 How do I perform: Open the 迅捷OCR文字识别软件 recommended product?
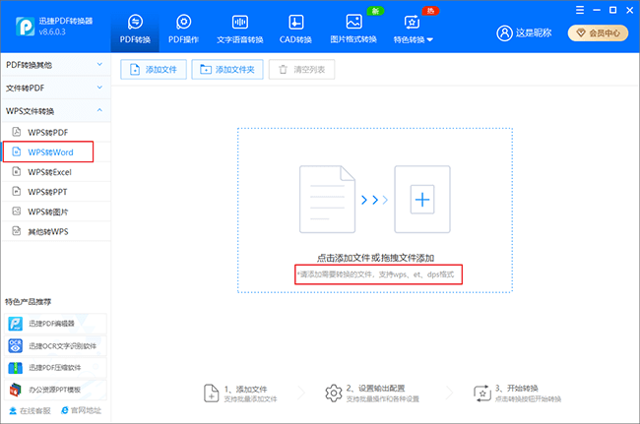(x=55, y=345)
